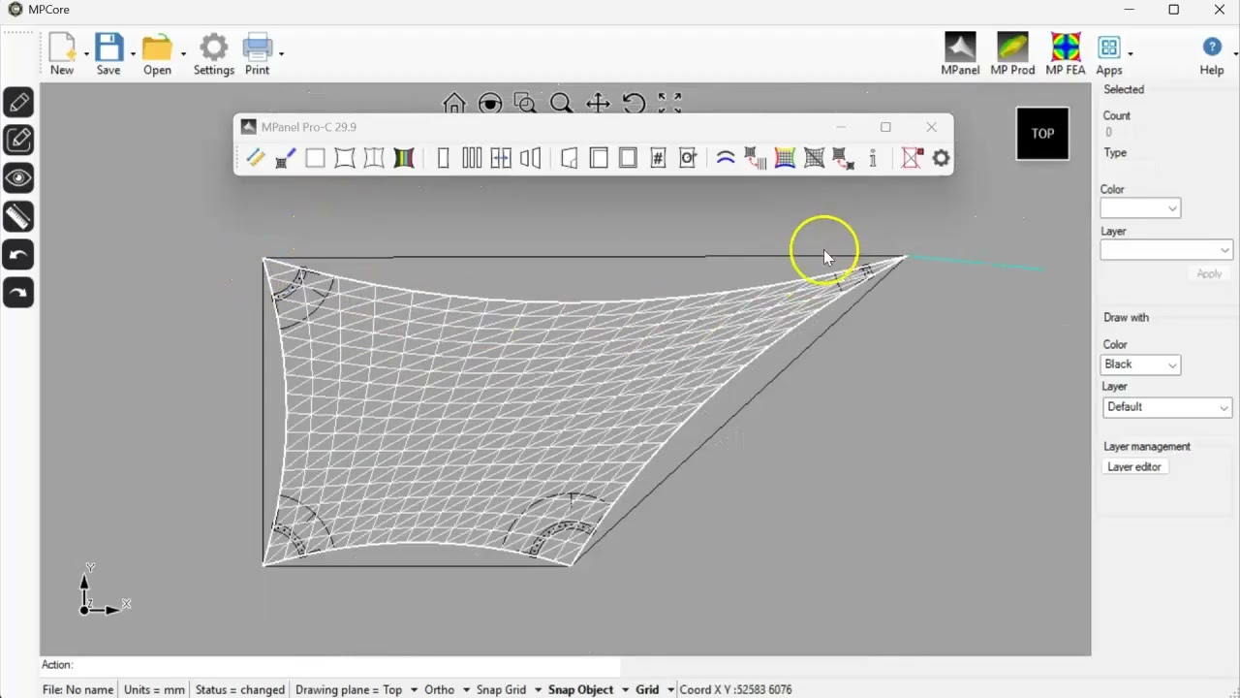Print the drawing
The image size is (1240, 698).
point(258,53)
